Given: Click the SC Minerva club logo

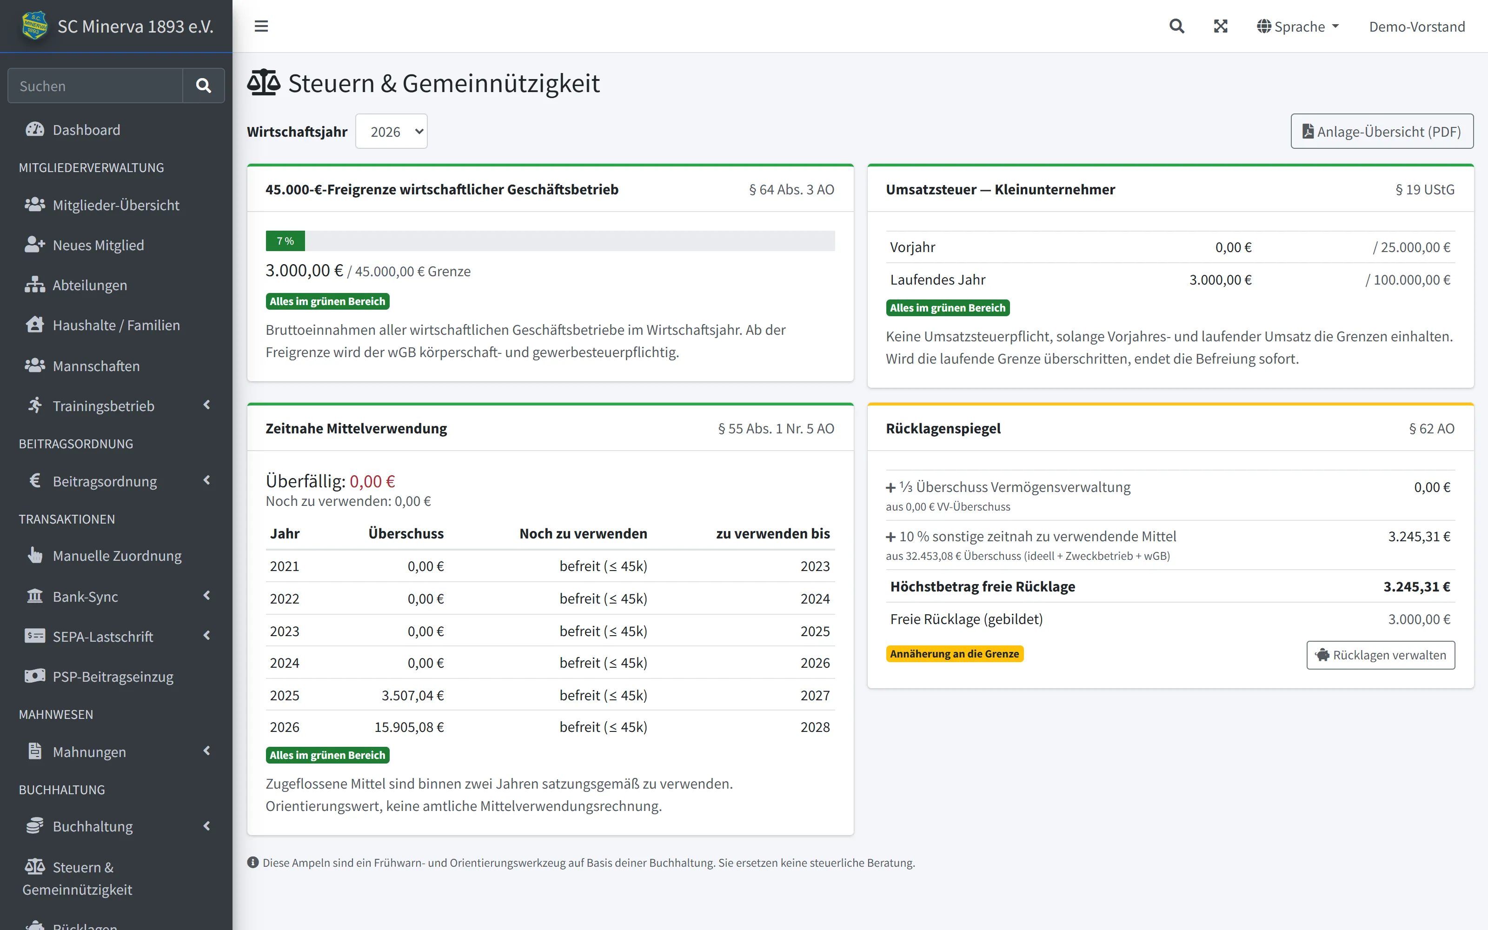Looking at the screenshot, I should (34, 26).
